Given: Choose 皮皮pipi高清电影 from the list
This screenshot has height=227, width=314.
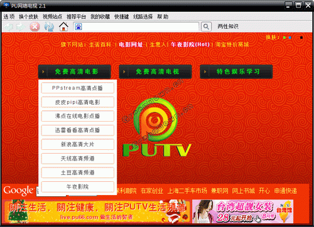Looking at the screenshot, I should 77,102.
